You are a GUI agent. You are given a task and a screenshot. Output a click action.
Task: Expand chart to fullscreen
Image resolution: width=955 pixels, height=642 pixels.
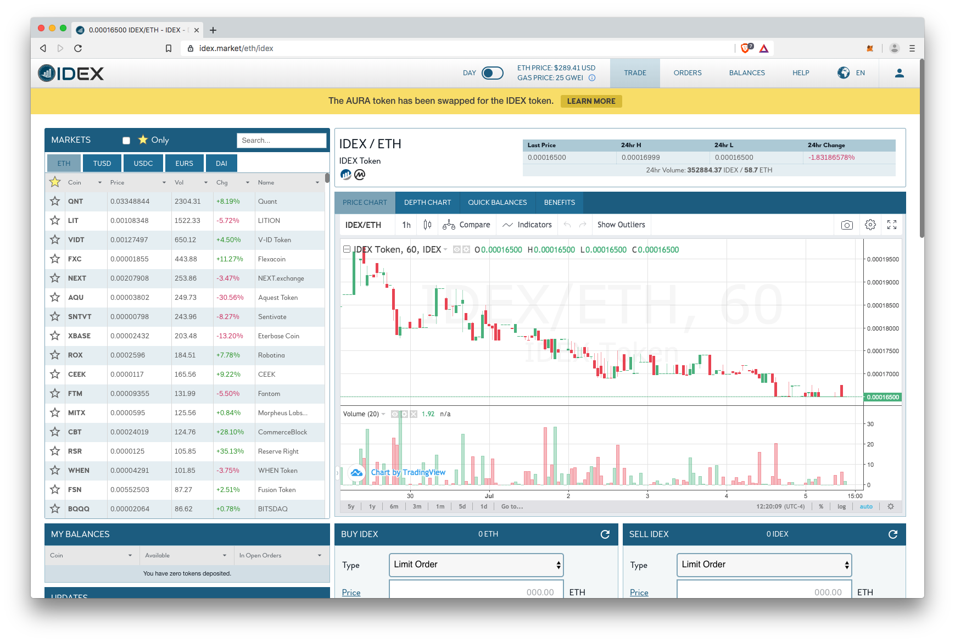[x=892, y=225]
